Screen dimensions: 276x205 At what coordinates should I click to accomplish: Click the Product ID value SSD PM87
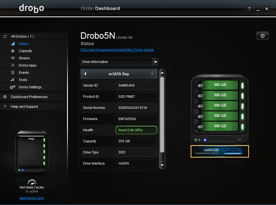[x=136, y=97]
